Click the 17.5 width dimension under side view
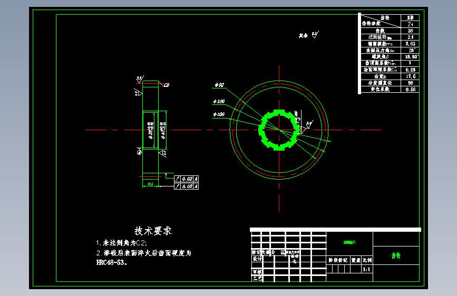This screenshot has width=457, height=296. [x=150, y=184]
